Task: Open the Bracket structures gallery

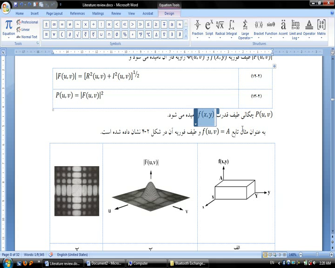Action: [x=258, y=27]
